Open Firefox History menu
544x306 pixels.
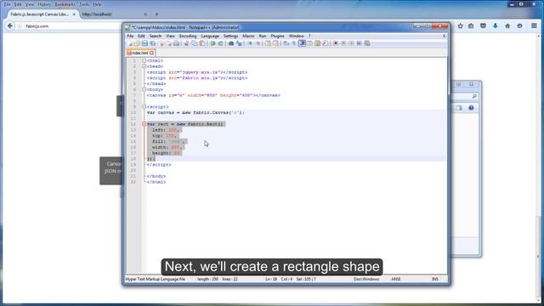[x=44, y=4]
